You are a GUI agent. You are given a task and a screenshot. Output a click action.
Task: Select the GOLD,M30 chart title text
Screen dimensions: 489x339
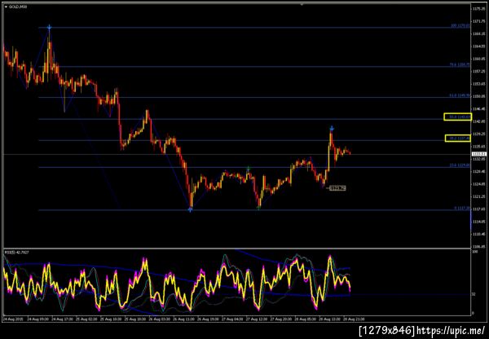click(18, 7)
